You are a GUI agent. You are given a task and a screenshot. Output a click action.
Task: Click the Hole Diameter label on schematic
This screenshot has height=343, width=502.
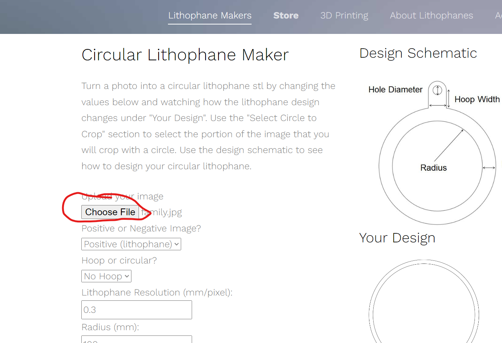click(395, 90)
